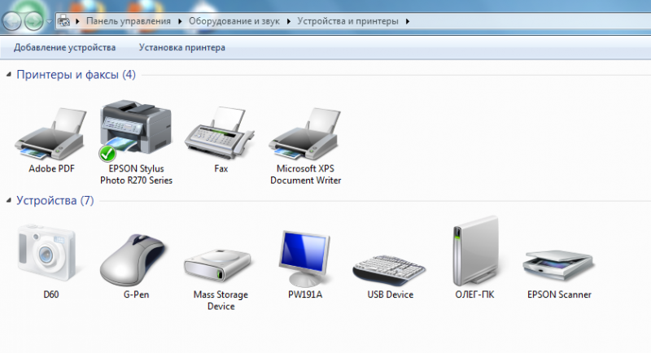Click the Mass Storage Device label

221,300
